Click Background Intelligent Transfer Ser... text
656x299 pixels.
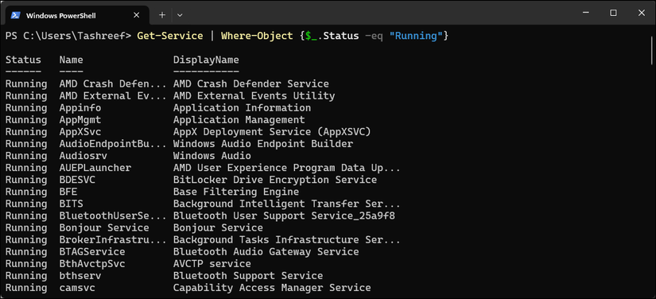click(287, 204)
